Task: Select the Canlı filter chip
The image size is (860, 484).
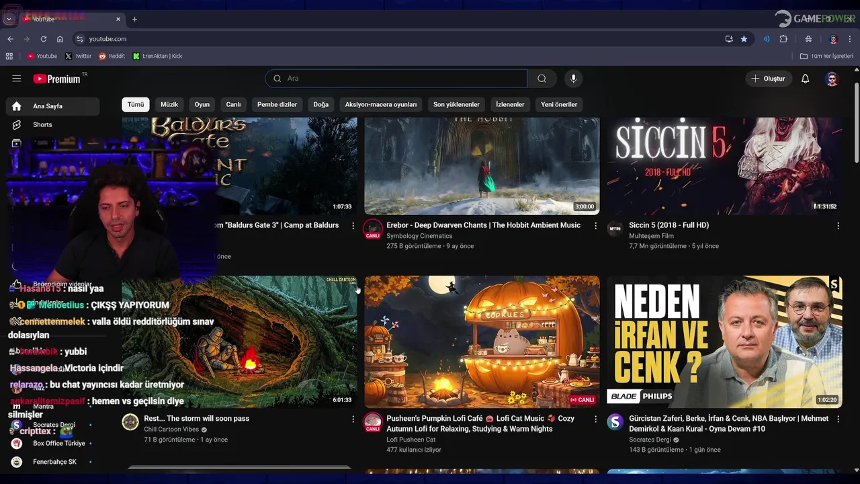Action: (x=233, y=105)
